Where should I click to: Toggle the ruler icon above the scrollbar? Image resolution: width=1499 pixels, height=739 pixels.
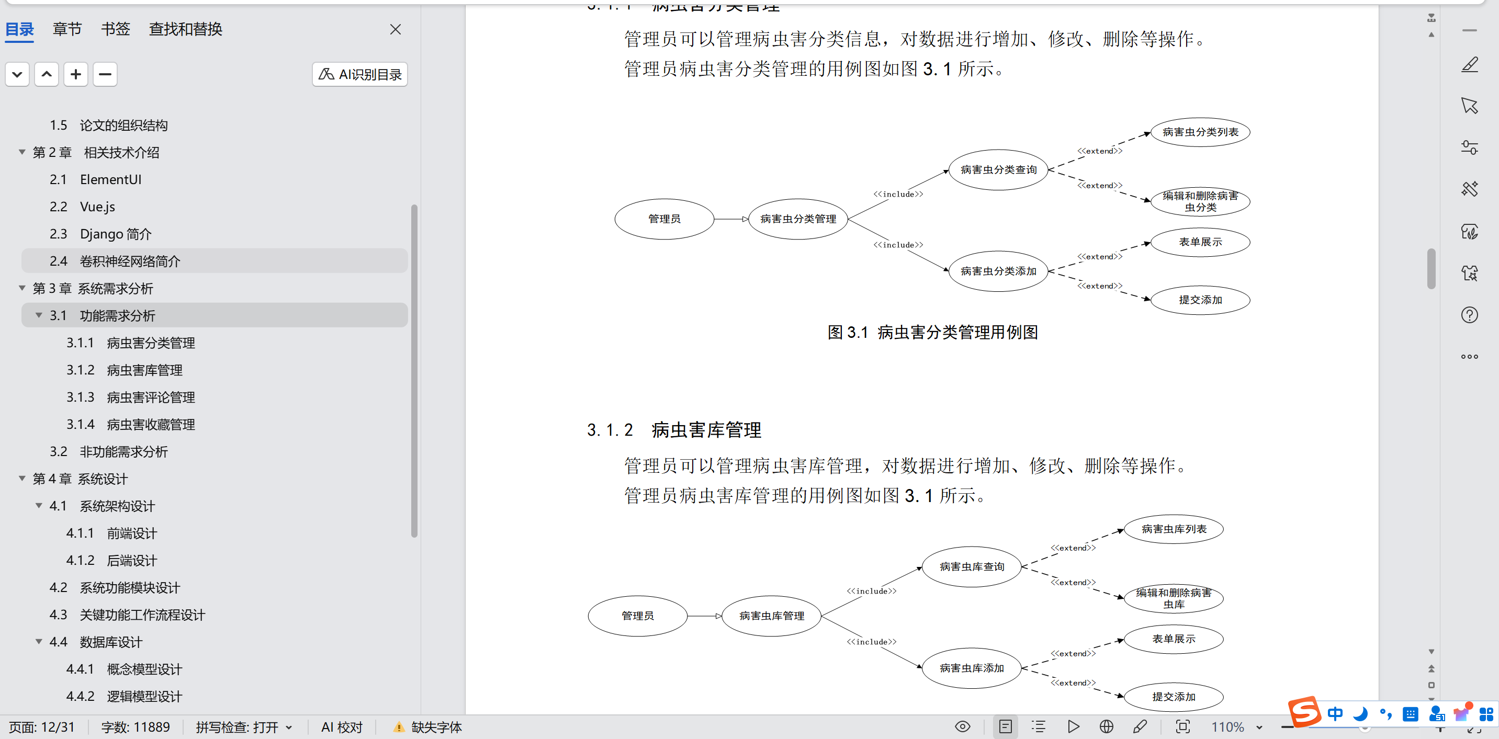coord(1431,18)
